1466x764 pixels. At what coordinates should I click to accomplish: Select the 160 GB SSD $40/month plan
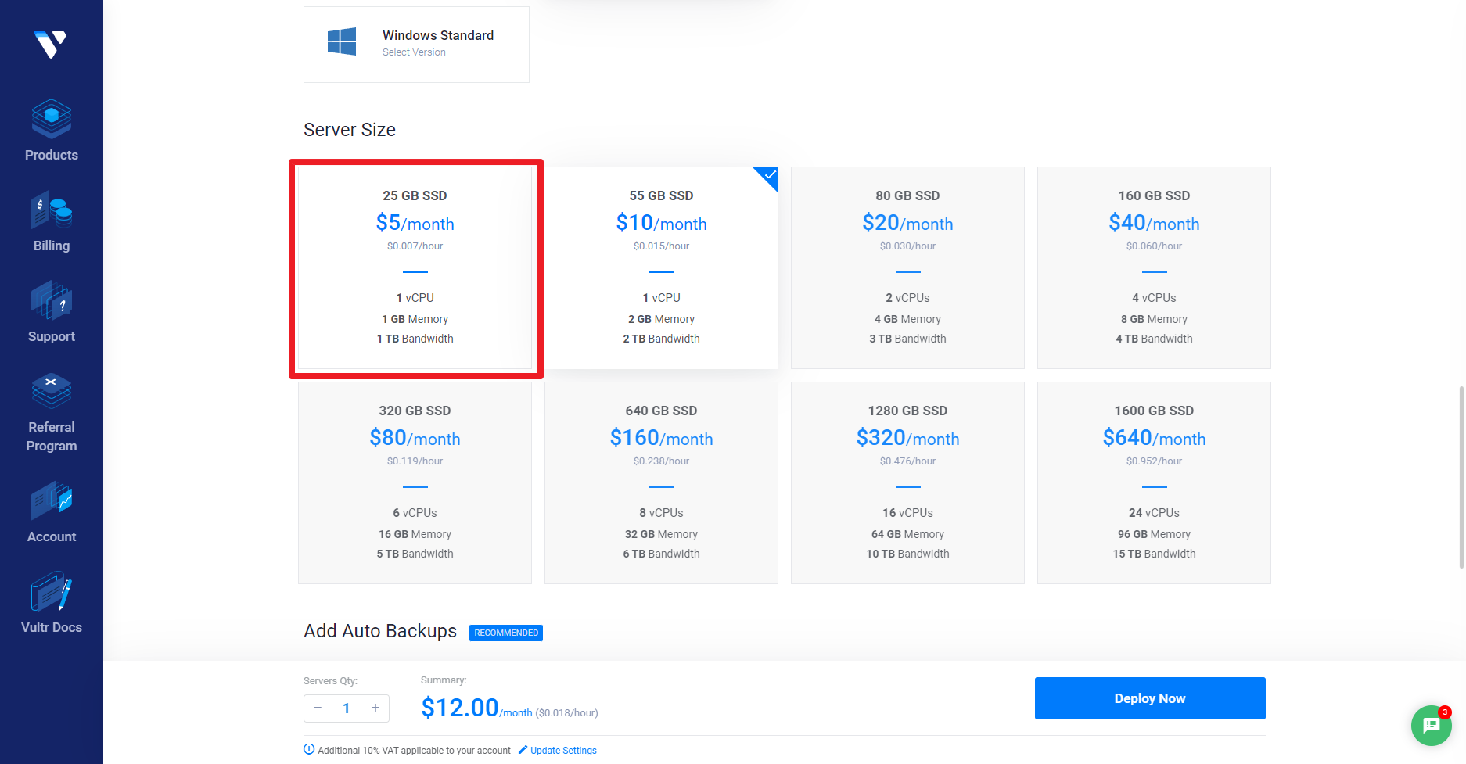click(1154, 267)
